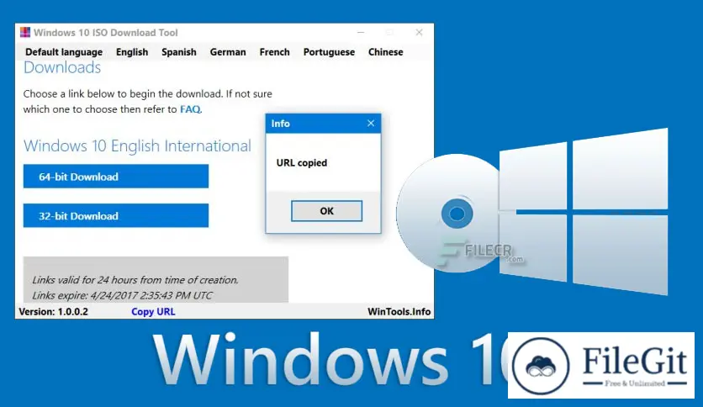Switch language to Spanish
Image resolution: width=703 pixels, height=407 pixels.
click(179, 52)
